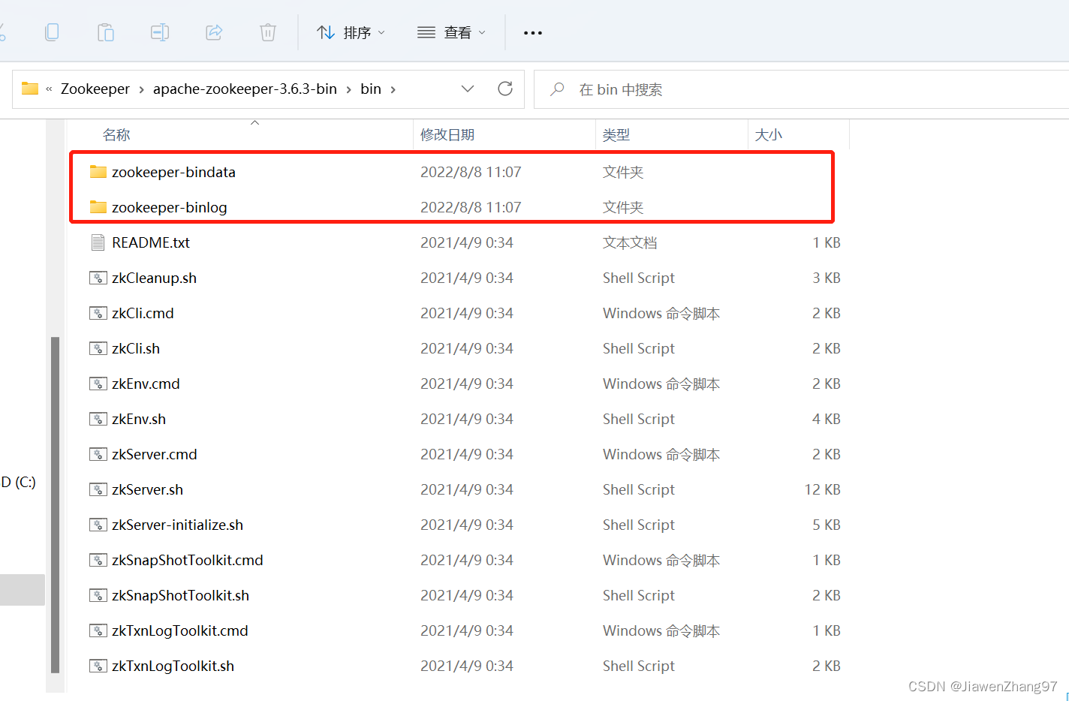Select zkCli.sh file icon

(98, 348)
